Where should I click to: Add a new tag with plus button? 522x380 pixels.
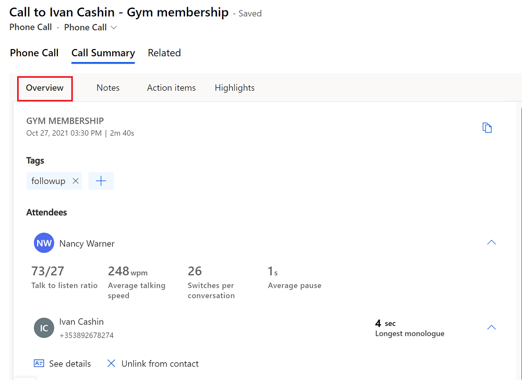(x=101, y=181)
